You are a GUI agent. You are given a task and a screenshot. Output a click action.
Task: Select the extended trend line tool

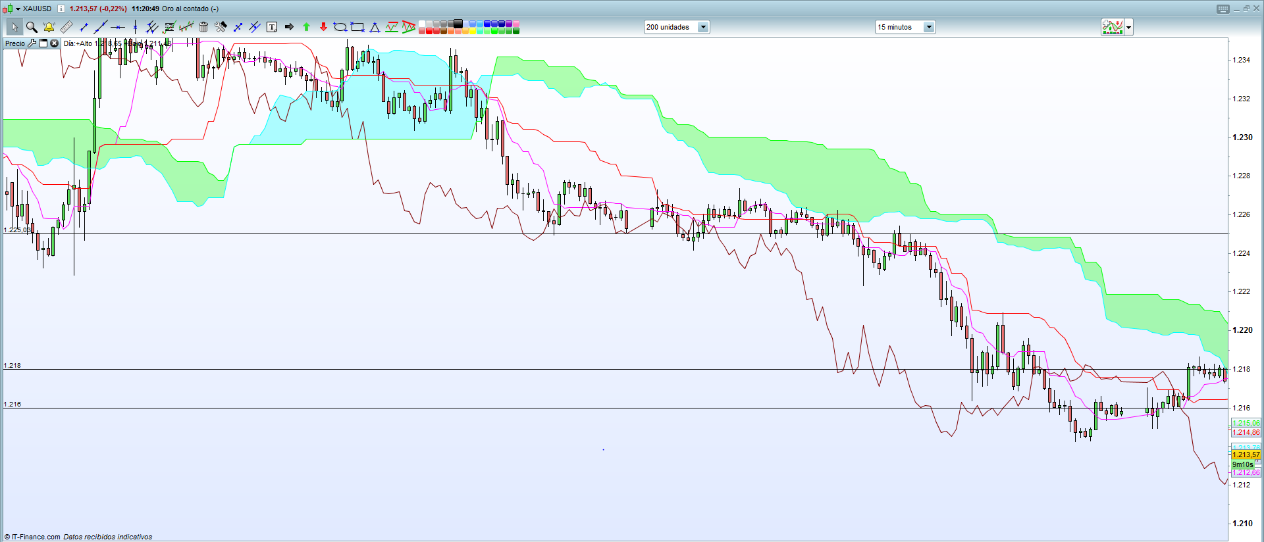tap(101, 27)
